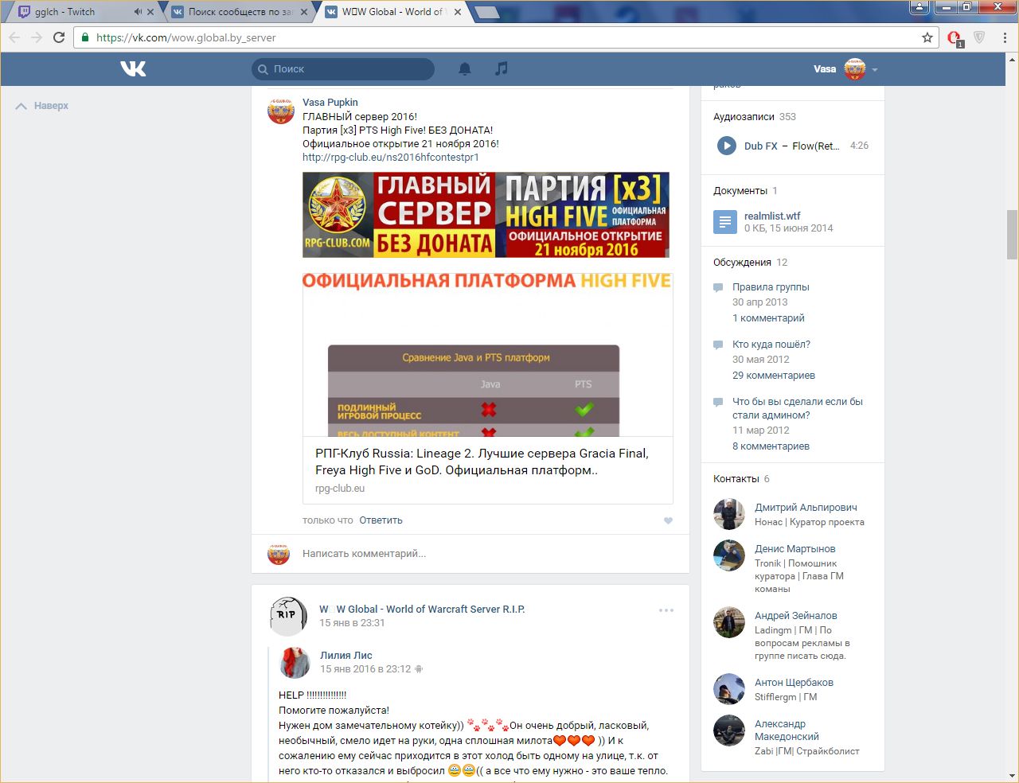Image resolution: width=1019 pixels, height=783 pixels.
Task: Open a new browser tab
Action: [x=486, y=12]
